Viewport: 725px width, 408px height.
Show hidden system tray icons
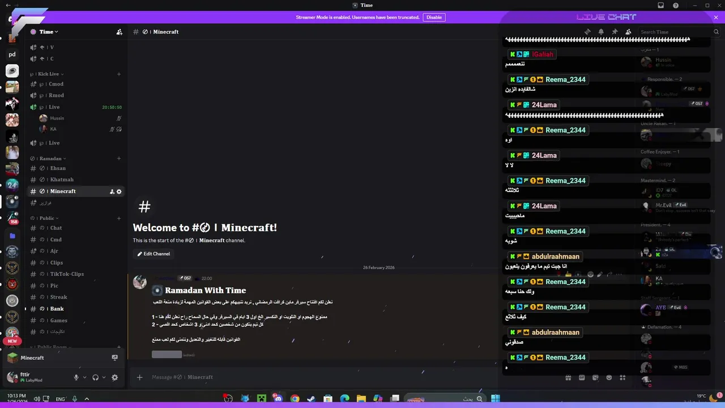pos(87,399)
